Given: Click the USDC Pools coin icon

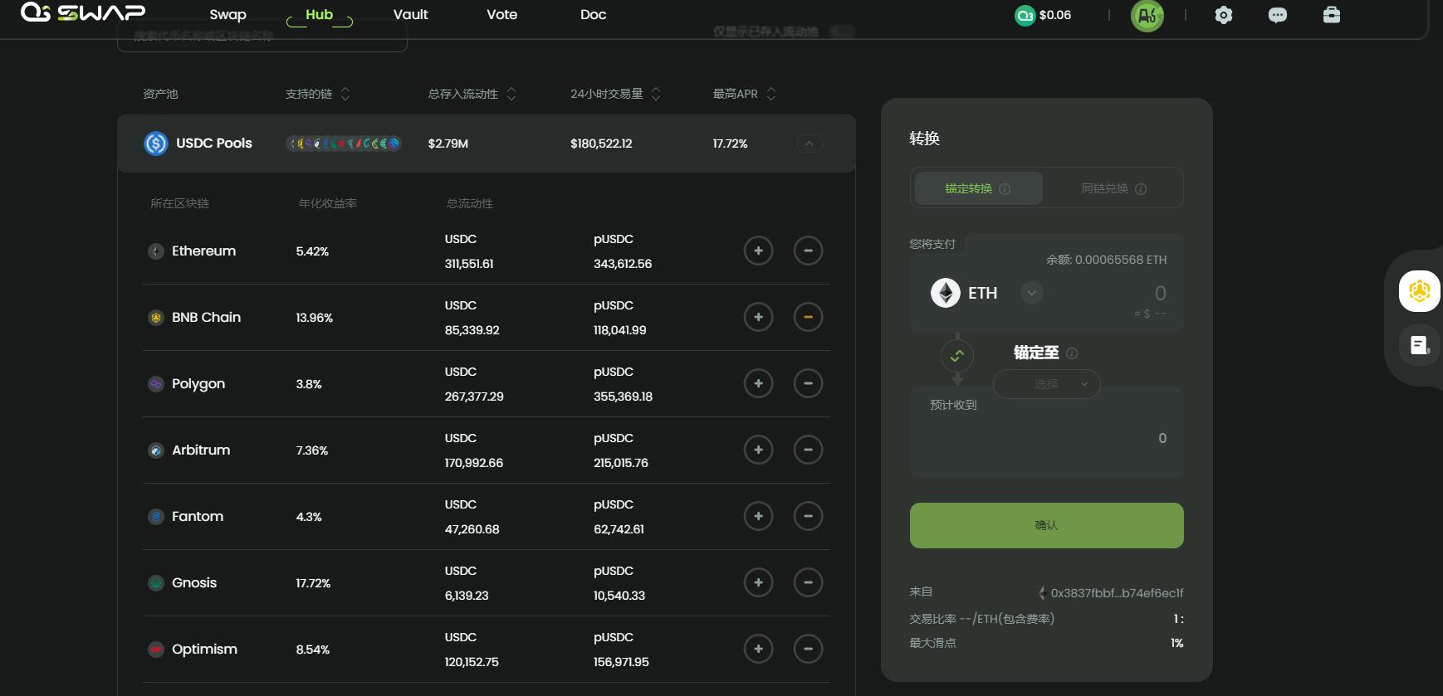Looking at the screenshot, I should click(156, 144).
